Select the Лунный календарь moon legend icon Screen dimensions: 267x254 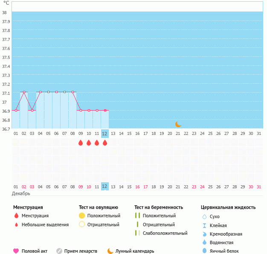coord(110,251)
